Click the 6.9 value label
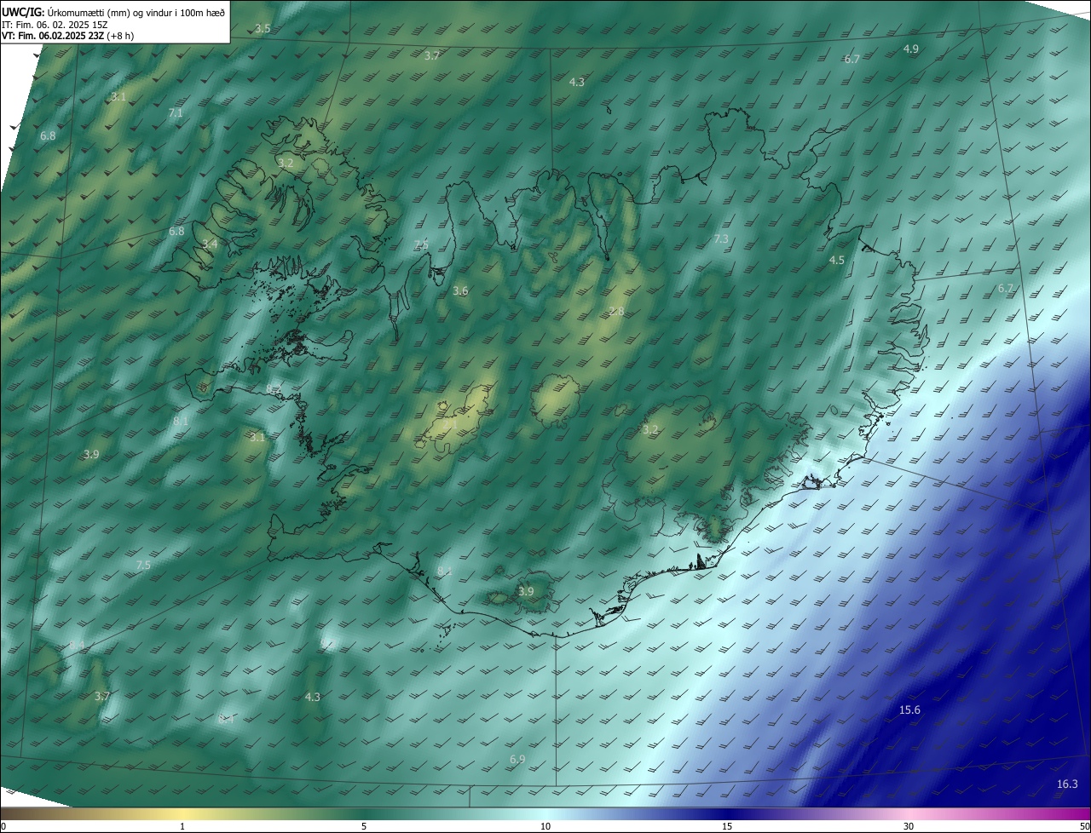Screen dimensions: 1091x833 (x=517, y=760)
